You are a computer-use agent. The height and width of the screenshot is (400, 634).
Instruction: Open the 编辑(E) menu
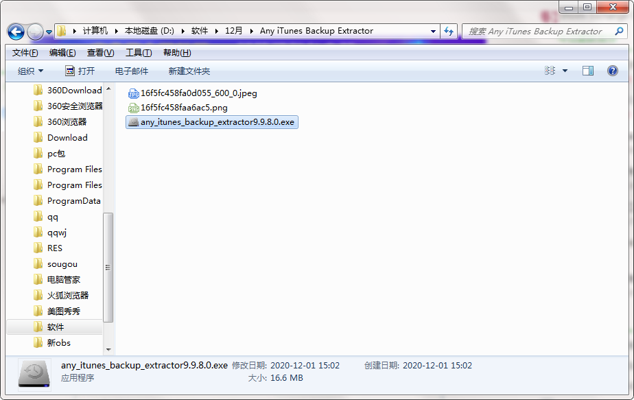pos(62,53)
